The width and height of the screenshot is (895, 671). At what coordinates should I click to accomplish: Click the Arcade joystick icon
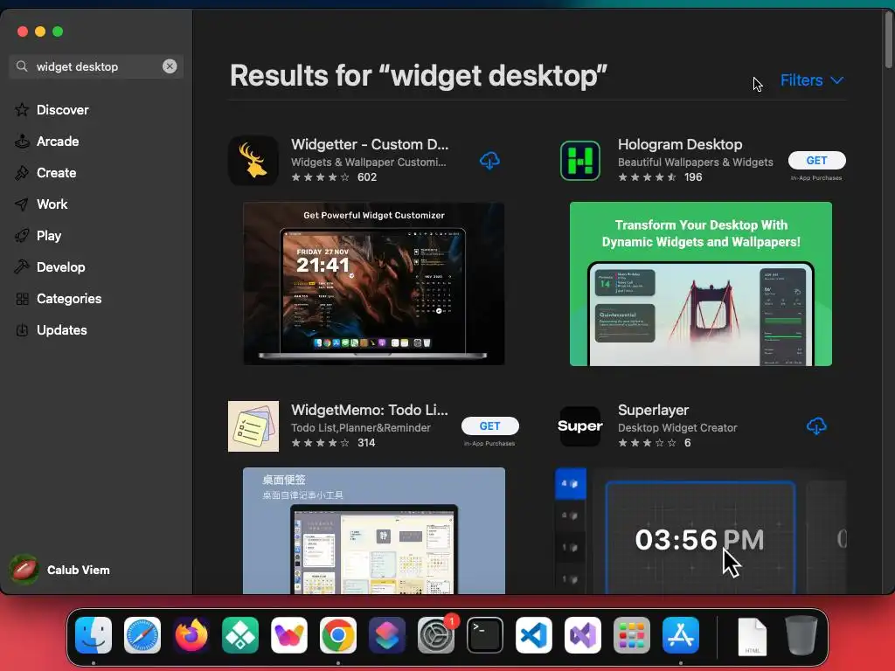(x=22, y=141)
